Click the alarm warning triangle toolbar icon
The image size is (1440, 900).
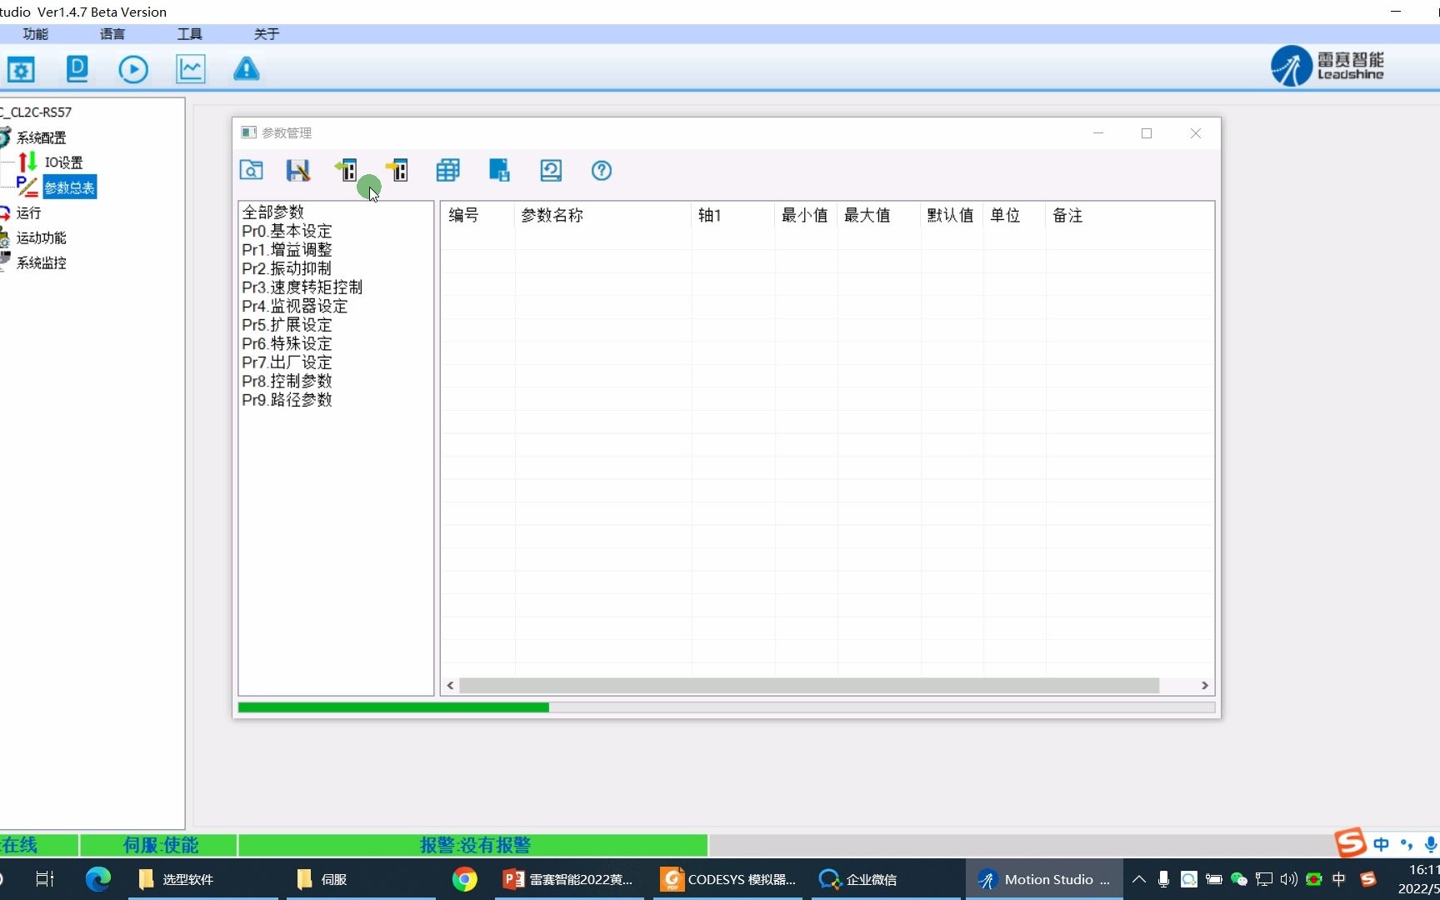tap(245, 69)
